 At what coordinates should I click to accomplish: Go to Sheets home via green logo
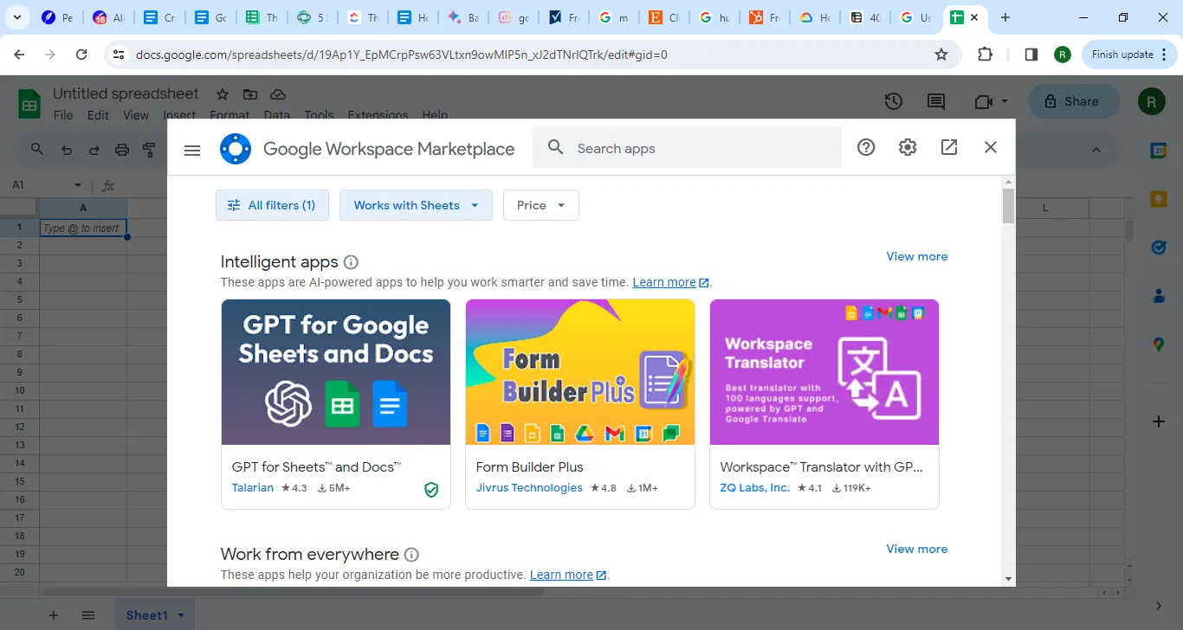(30, 104)
